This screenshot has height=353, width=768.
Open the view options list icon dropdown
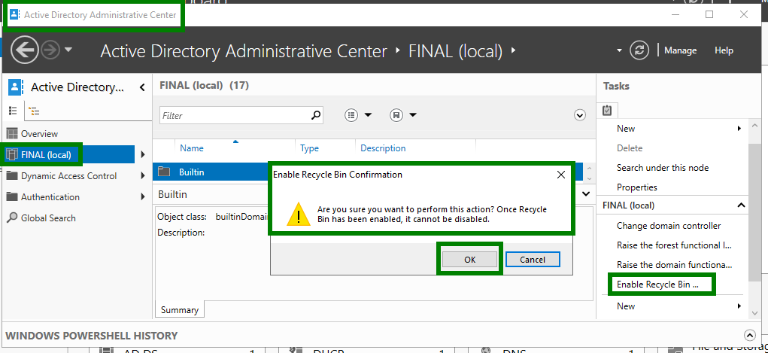pos(358,115)
